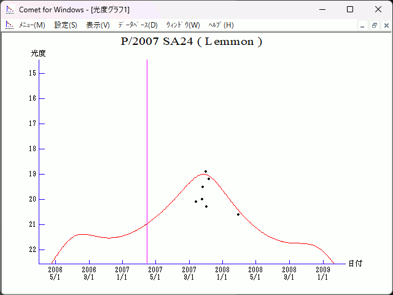This screenshot has width=393, height=295.
Task: Close the Comet for Windows application
Action: click(x=378, y=10)
